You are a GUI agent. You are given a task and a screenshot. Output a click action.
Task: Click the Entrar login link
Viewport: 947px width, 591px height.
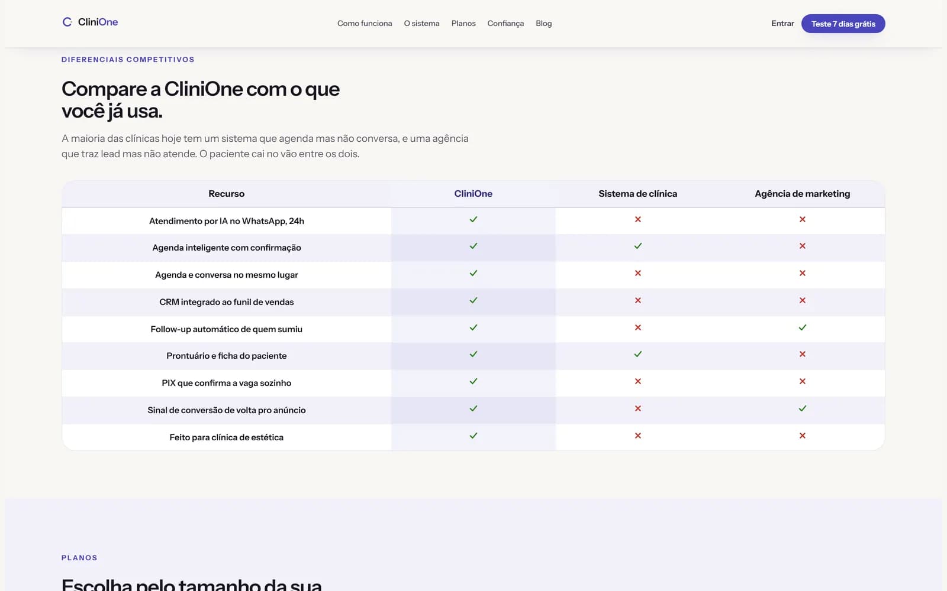point(782,24)
